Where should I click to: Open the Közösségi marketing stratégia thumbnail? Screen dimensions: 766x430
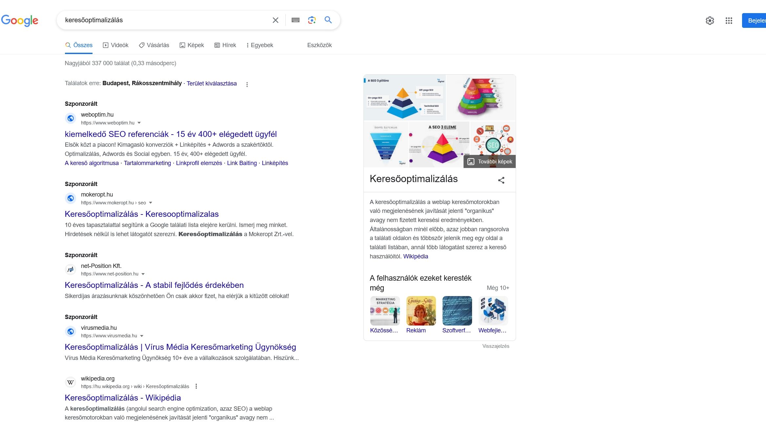(385, 311)
